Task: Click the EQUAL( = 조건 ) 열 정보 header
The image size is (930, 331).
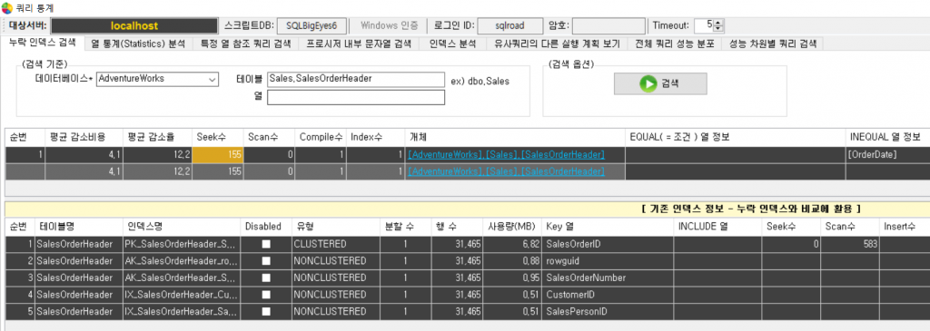Action: coord(736,137)
